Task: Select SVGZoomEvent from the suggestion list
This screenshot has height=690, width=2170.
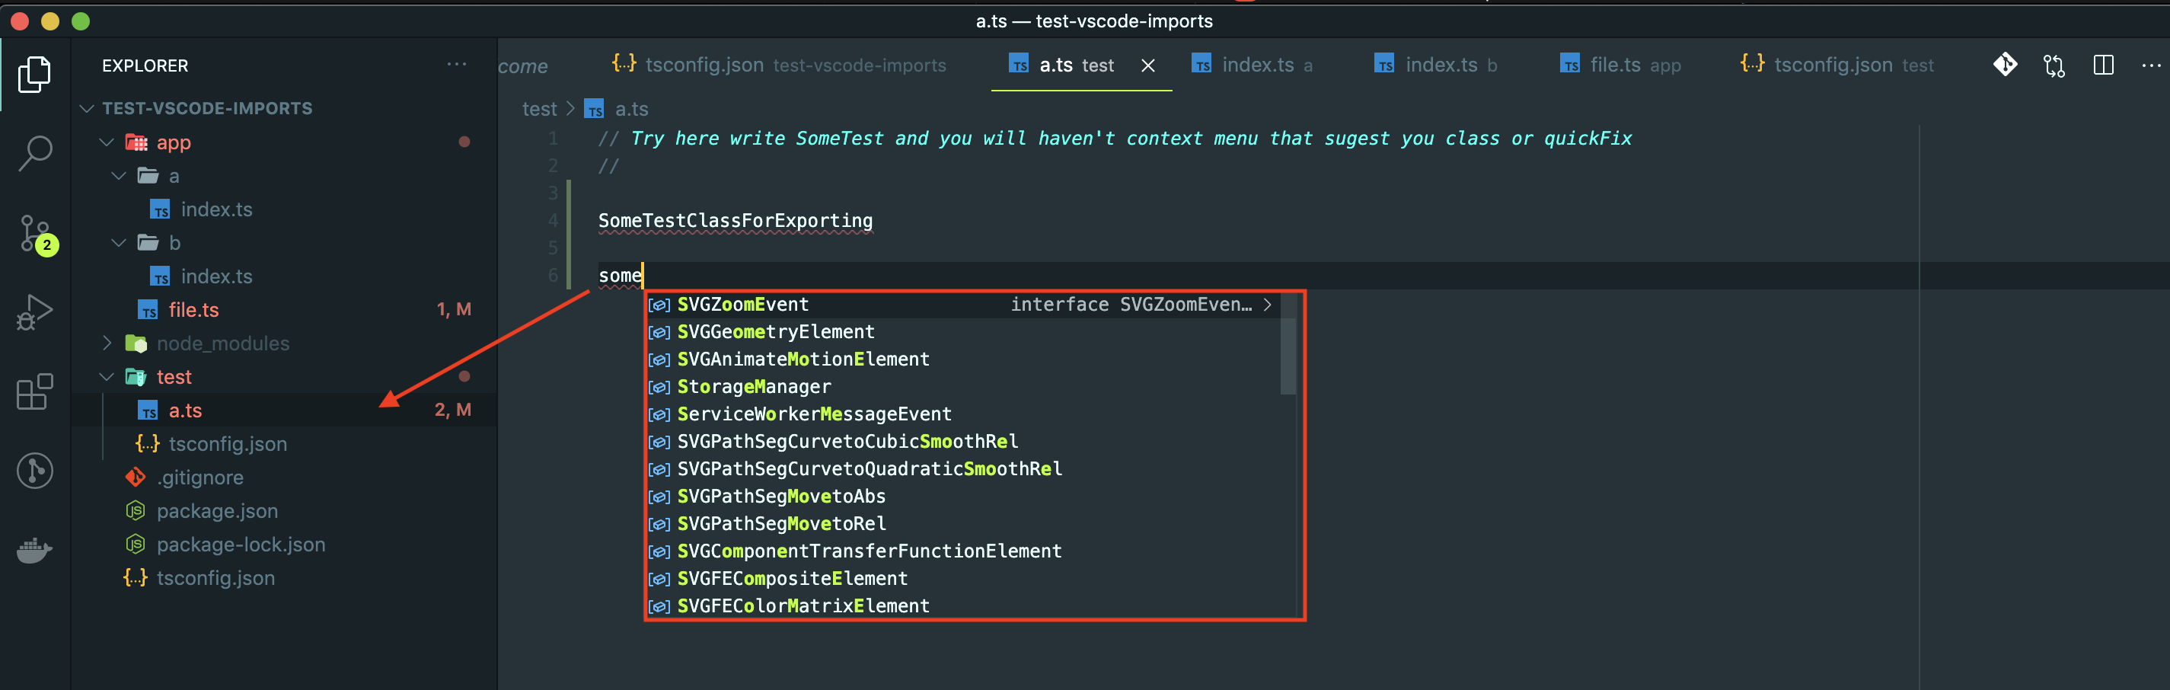Action: (742, 304)
